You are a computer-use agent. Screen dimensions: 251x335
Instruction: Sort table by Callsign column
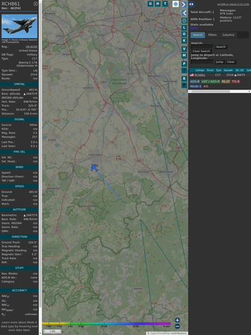200,70
